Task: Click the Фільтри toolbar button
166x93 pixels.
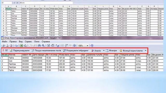Action: click(x=111, y=51)
